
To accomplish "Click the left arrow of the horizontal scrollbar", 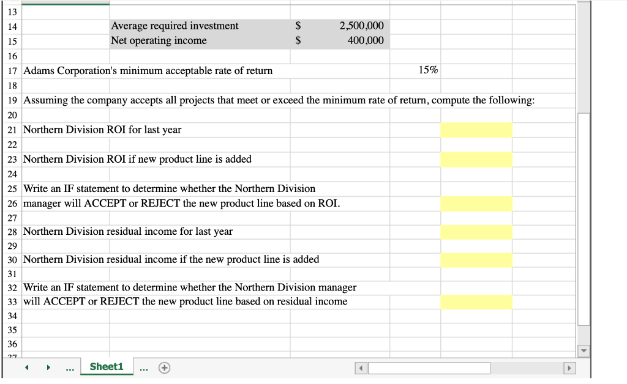I will point(361,367).
